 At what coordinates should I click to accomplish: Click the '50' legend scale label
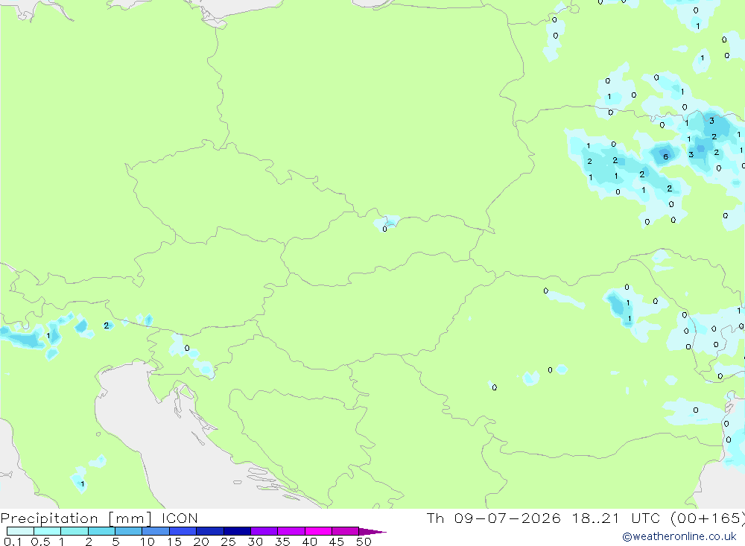[364, 542]
